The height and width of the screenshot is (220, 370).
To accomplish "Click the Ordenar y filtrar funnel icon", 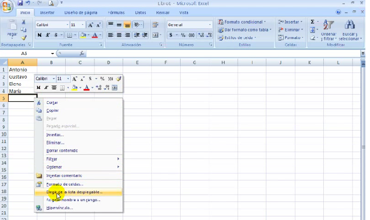I will 328,26.
